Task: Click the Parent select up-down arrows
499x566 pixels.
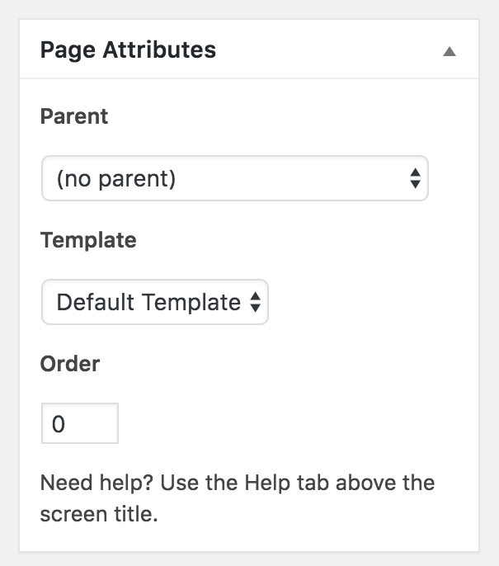Action: [416, 178]
